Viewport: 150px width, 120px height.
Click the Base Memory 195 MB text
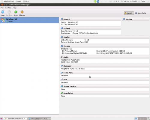[x=70, y=31]
